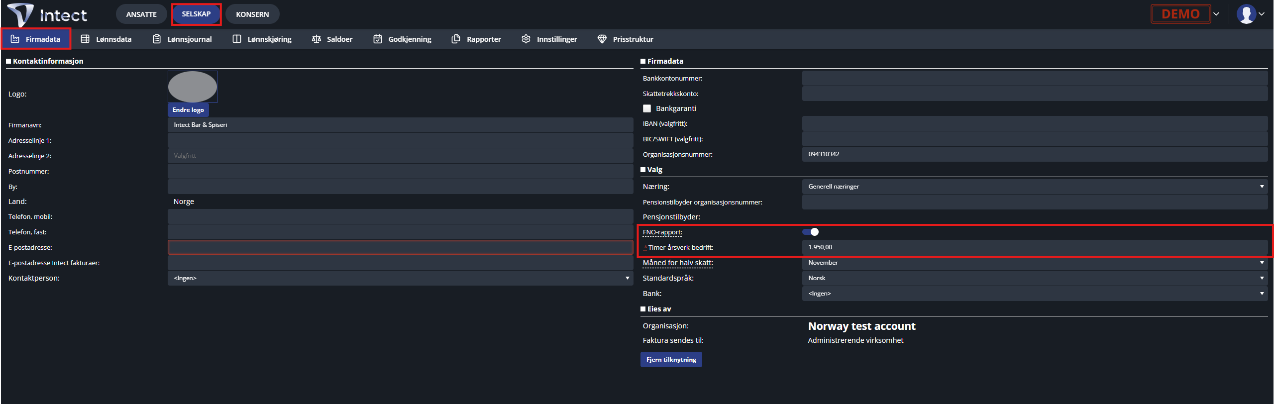
Task: Check the Bankgaranti checkbox
Action: click(647, 108)
